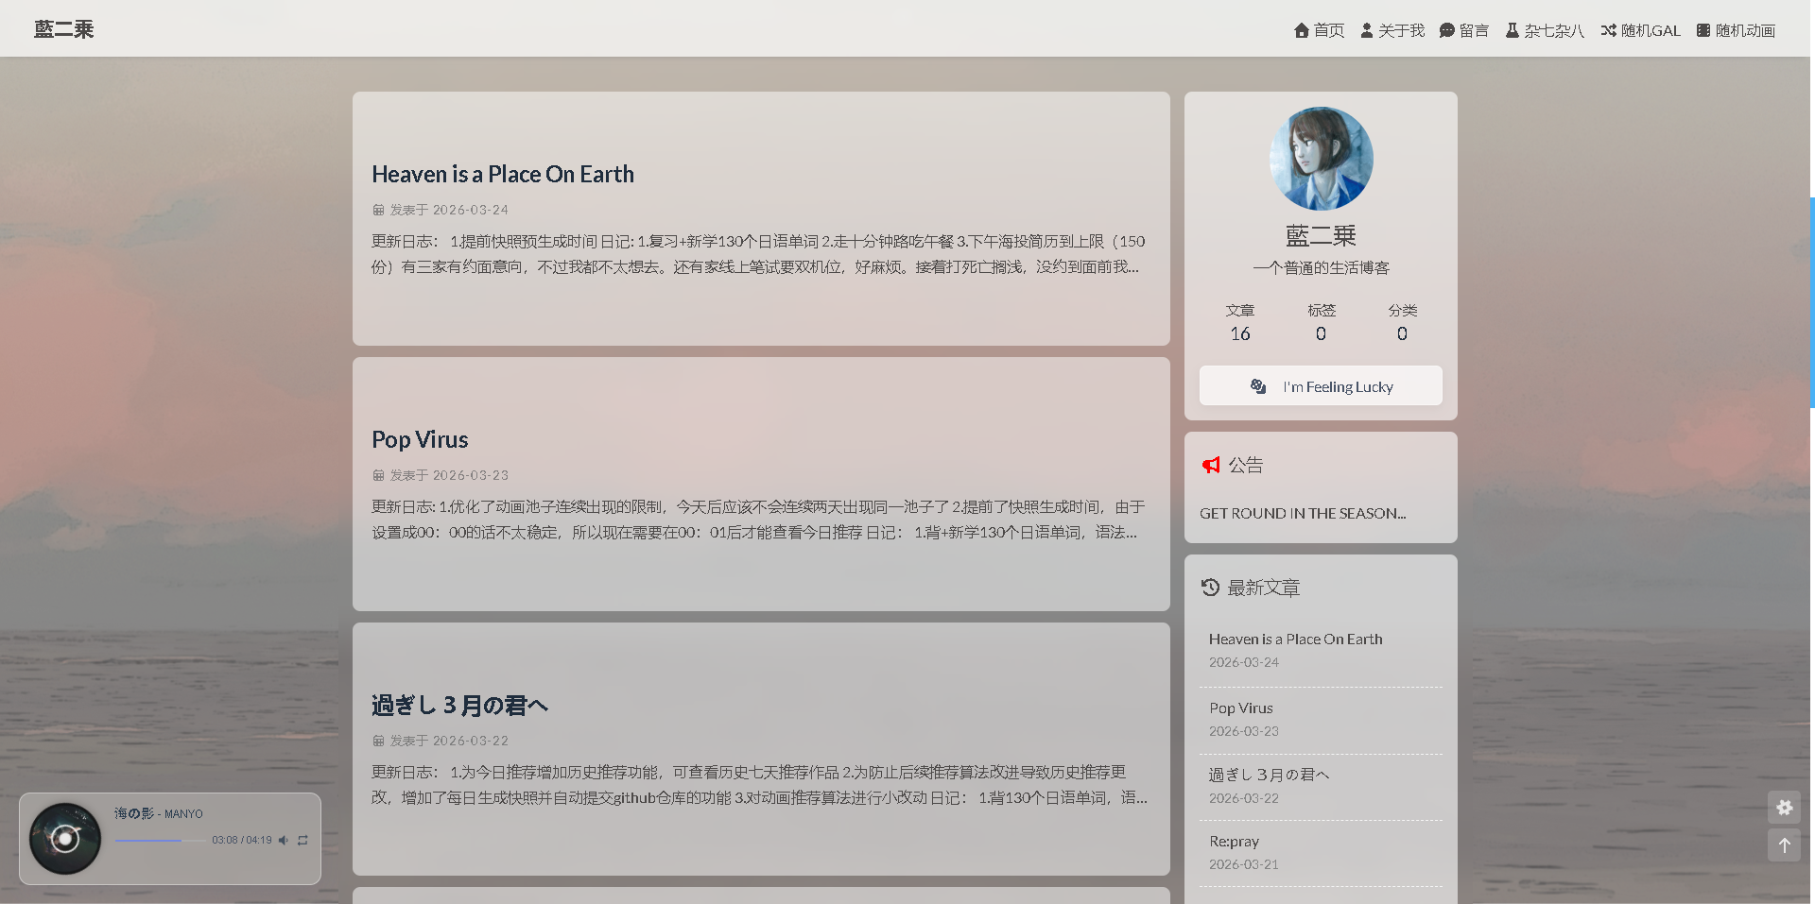Expand the 過ぎし３月の君へ diary entry

[459, 705]
